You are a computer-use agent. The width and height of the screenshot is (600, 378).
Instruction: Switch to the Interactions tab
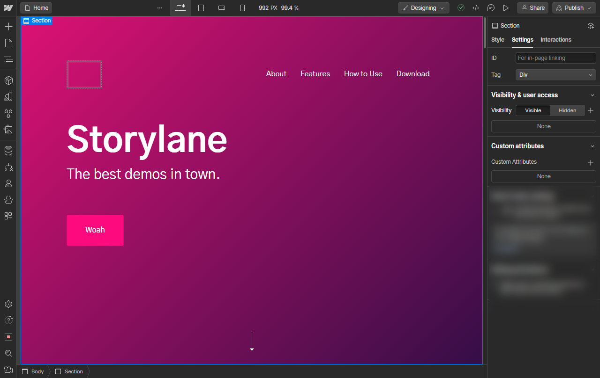[555, 40]
